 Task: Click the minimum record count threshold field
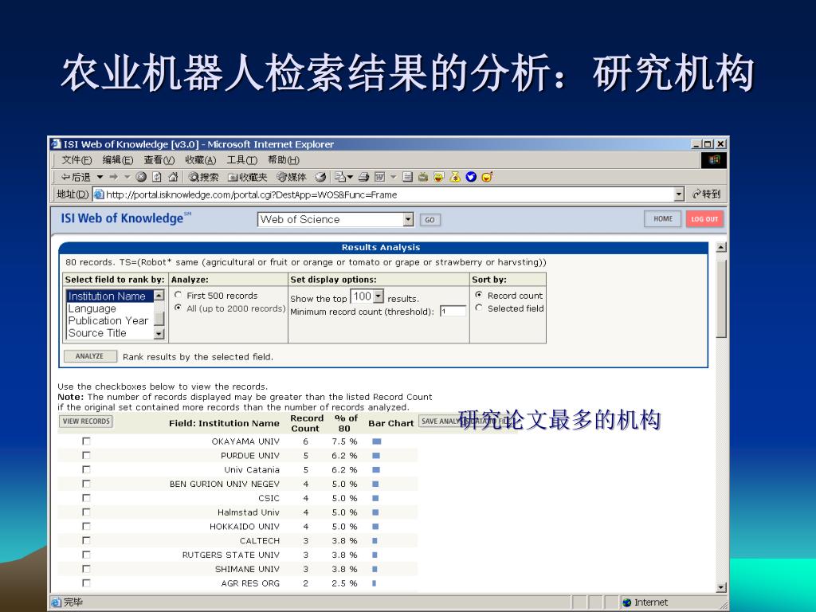(x=453, y=312)
